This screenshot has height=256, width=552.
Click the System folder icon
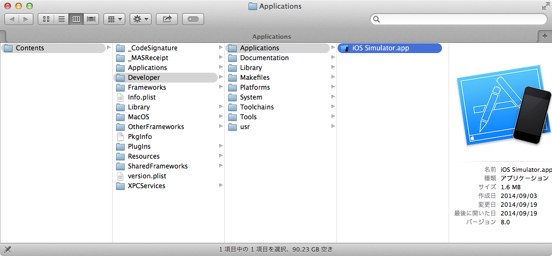click(233, 97)
